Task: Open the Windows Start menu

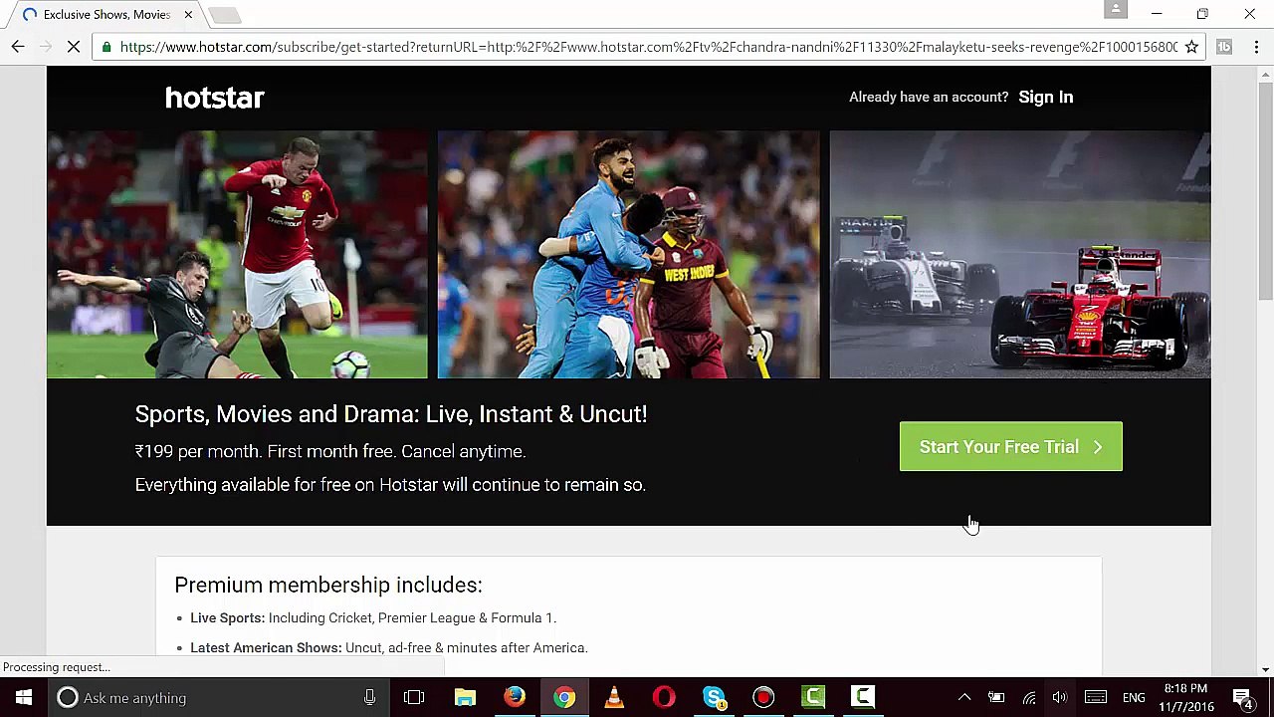Action: click(24, 698)
